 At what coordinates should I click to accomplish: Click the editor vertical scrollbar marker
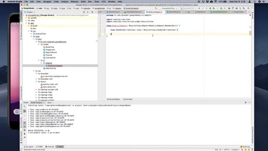[x=250, y=33]
